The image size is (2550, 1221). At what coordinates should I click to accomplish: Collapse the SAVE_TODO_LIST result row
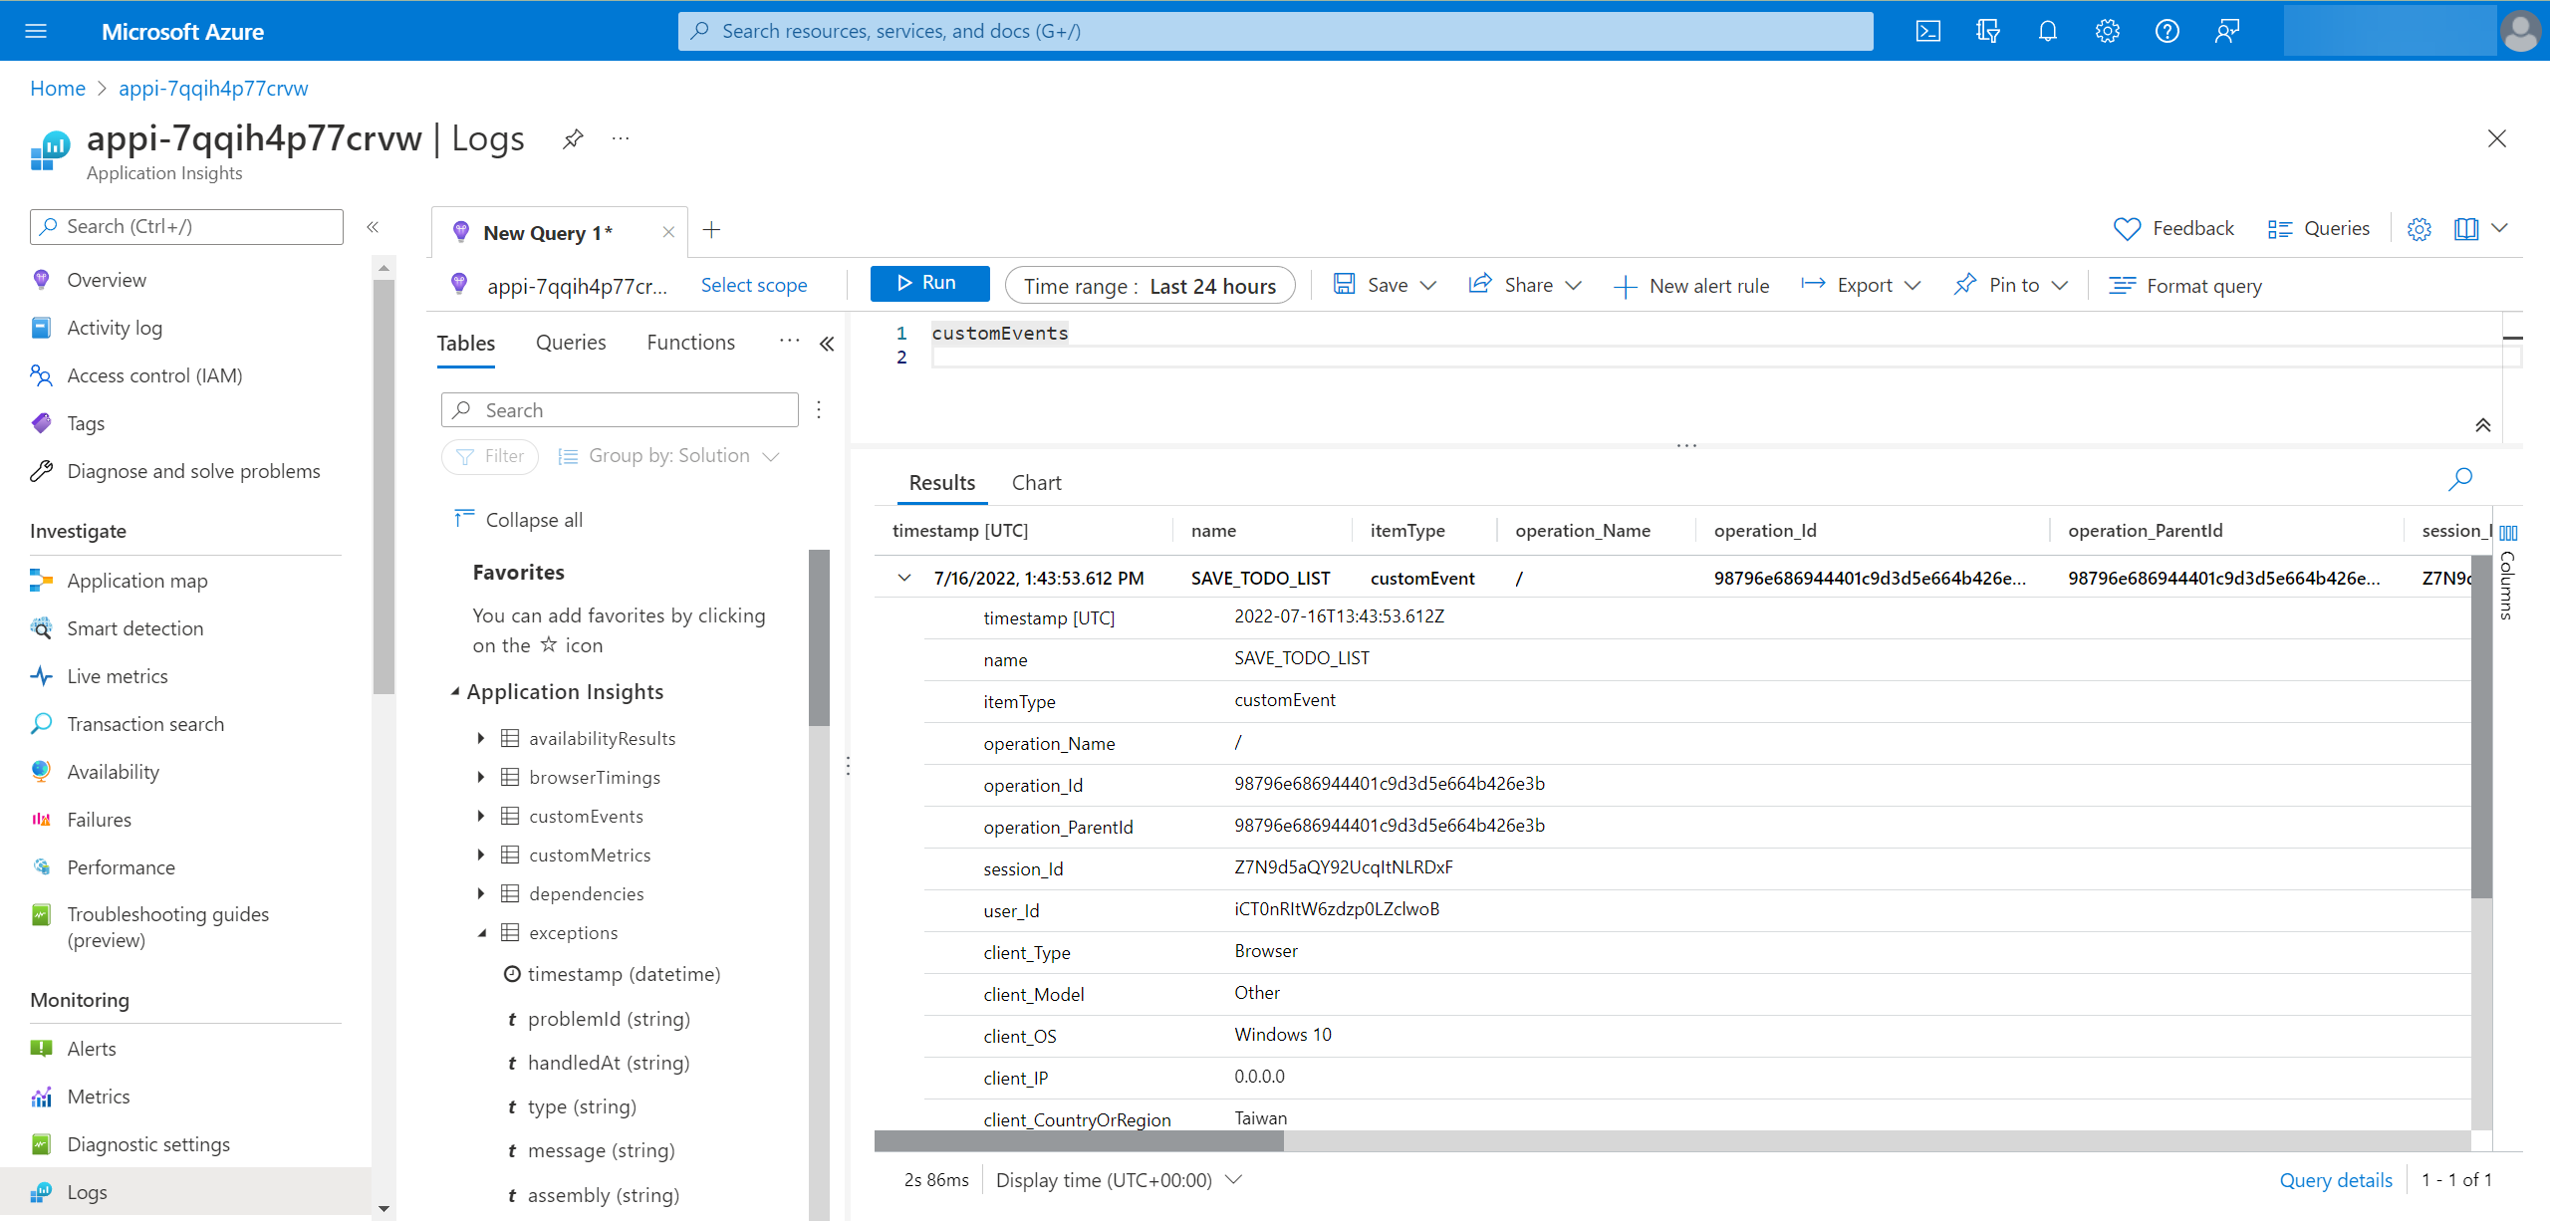pos(904,578)
